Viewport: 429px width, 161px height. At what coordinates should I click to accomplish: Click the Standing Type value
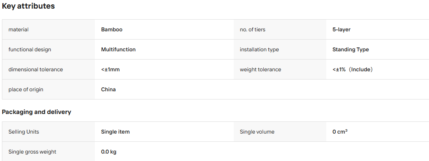point(350,50)
